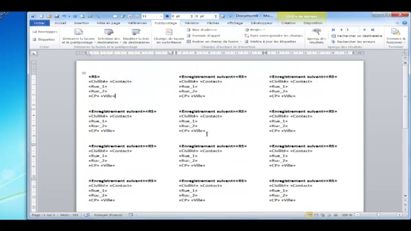411x231 pixels.
Task: Click the zoom slider handle
Action: pyautogui.click(x=378, y=215)
